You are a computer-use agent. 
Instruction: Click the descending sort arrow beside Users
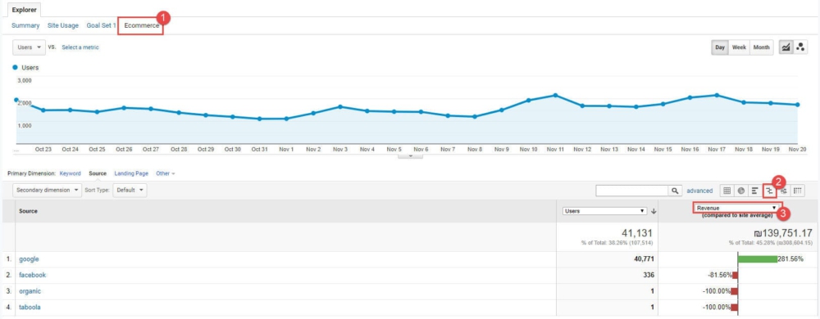pyautogui.click(x=654, y=211)
